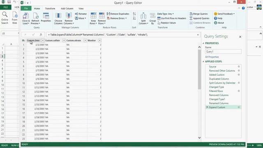This screenshot has height=148, width=263.
Task: Click the Remove Rows icon
Action: click(x=102, y=16)
